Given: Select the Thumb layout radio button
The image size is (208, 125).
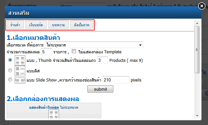Looking at the screenshot, I should (x=10, y=60).
